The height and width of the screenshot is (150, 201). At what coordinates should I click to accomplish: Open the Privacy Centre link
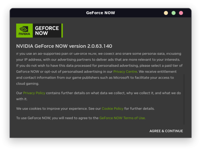tap(125, 72)
